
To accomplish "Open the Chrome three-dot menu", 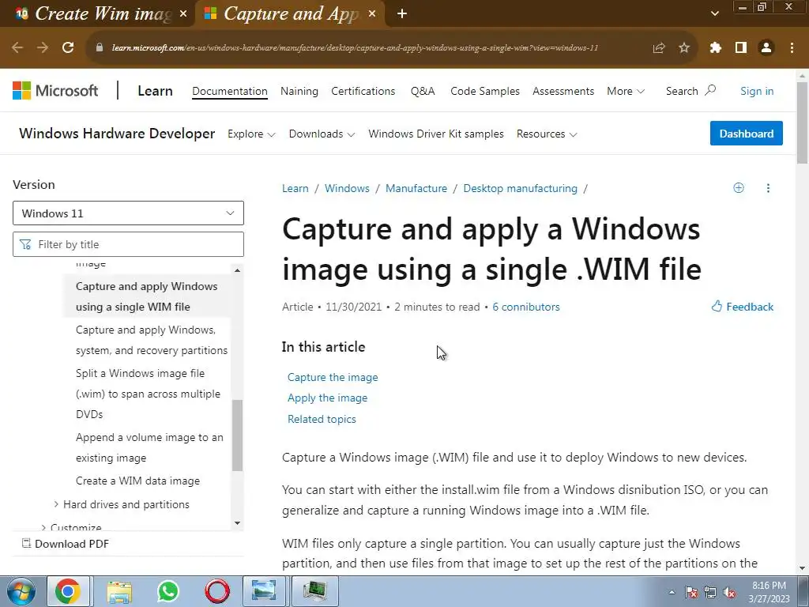I will tap(792, 47).
